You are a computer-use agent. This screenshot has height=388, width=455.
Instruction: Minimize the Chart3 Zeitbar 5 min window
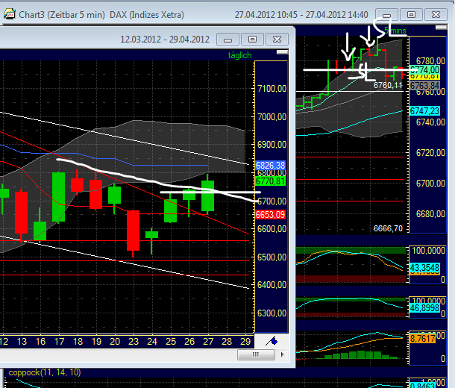tap(386, 14)
